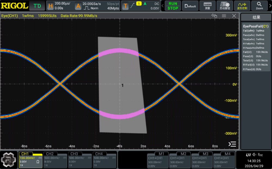Expand the toolbar with the left arrow
This screenshot has width=272, height=169.
(x=162, y=6)
